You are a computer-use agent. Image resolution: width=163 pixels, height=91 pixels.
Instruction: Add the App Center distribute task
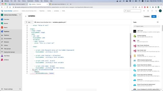pos(146,46)
